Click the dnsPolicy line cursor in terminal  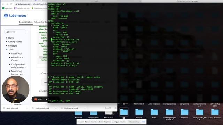(x=51, y=39)
